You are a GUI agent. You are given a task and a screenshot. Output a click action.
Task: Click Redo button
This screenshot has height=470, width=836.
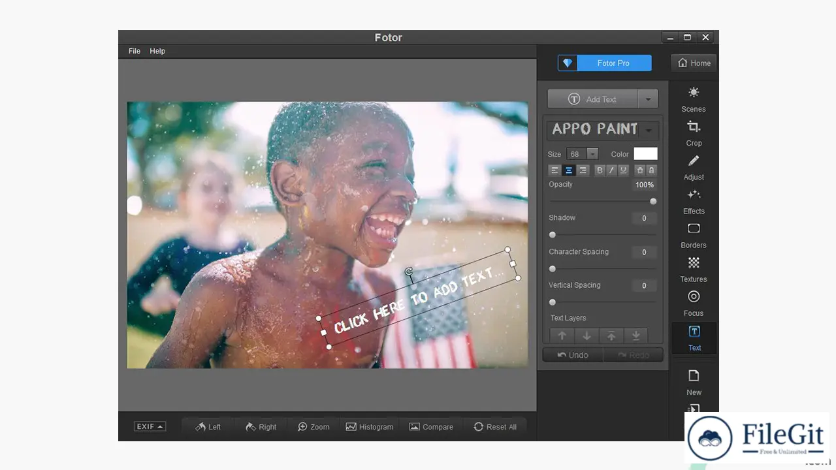click(x=633, y=355)
